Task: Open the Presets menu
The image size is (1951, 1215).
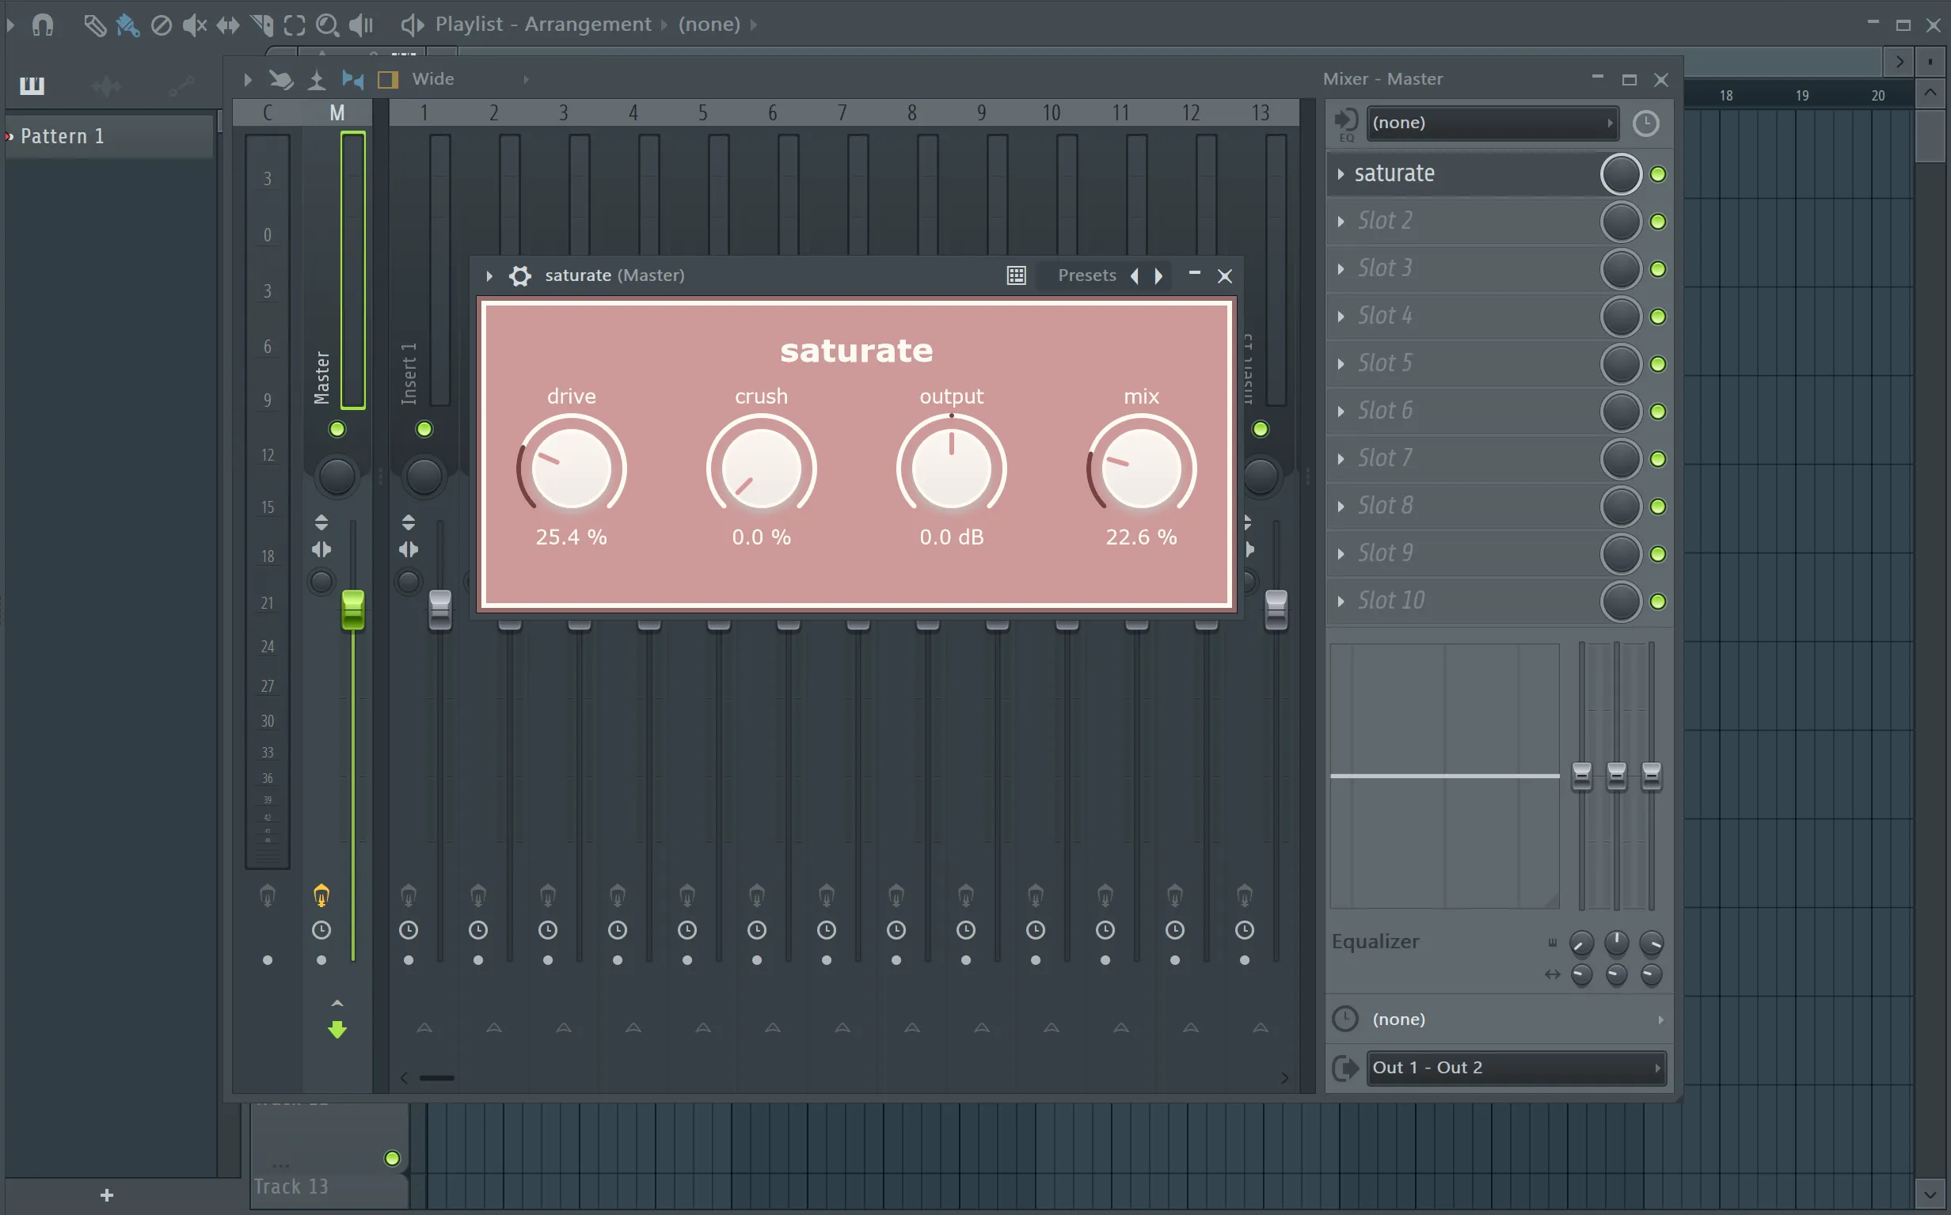Action: click(1087, 275)
